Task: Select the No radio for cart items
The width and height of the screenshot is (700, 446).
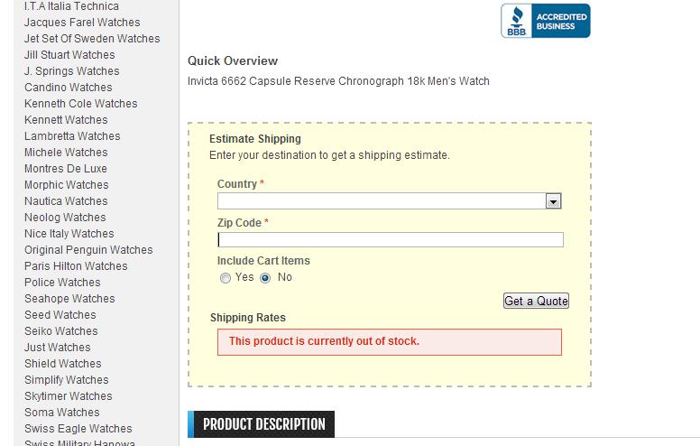Action: point(265,278)
